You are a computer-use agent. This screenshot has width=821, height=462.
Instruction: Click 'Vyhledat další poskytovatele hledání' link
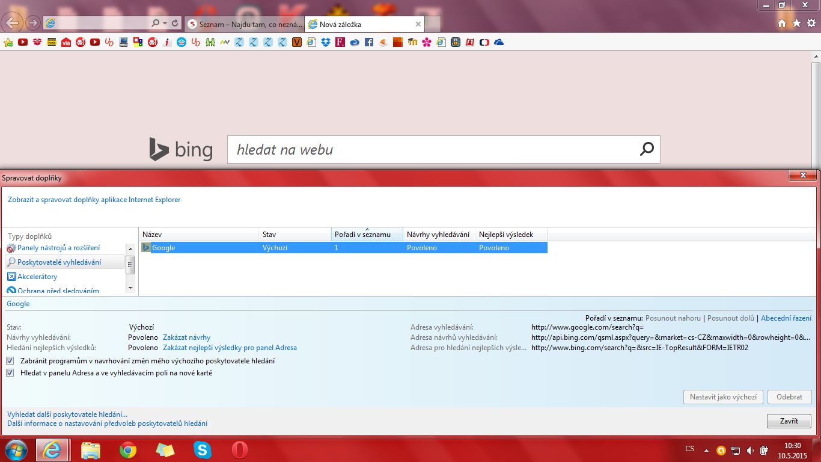pos(67,414)
